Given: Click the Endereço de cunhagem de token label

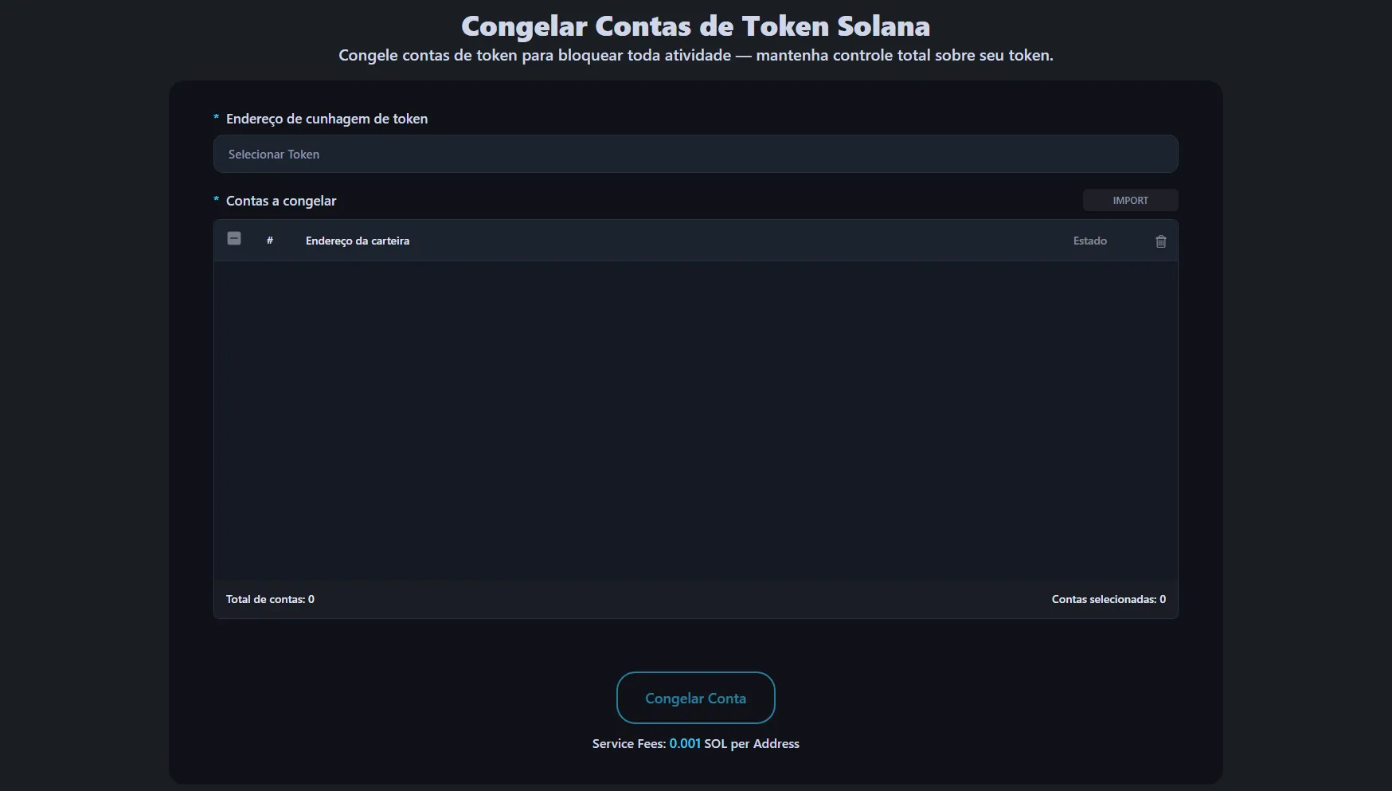Looking at the screenshot, I should coord(326,119).
